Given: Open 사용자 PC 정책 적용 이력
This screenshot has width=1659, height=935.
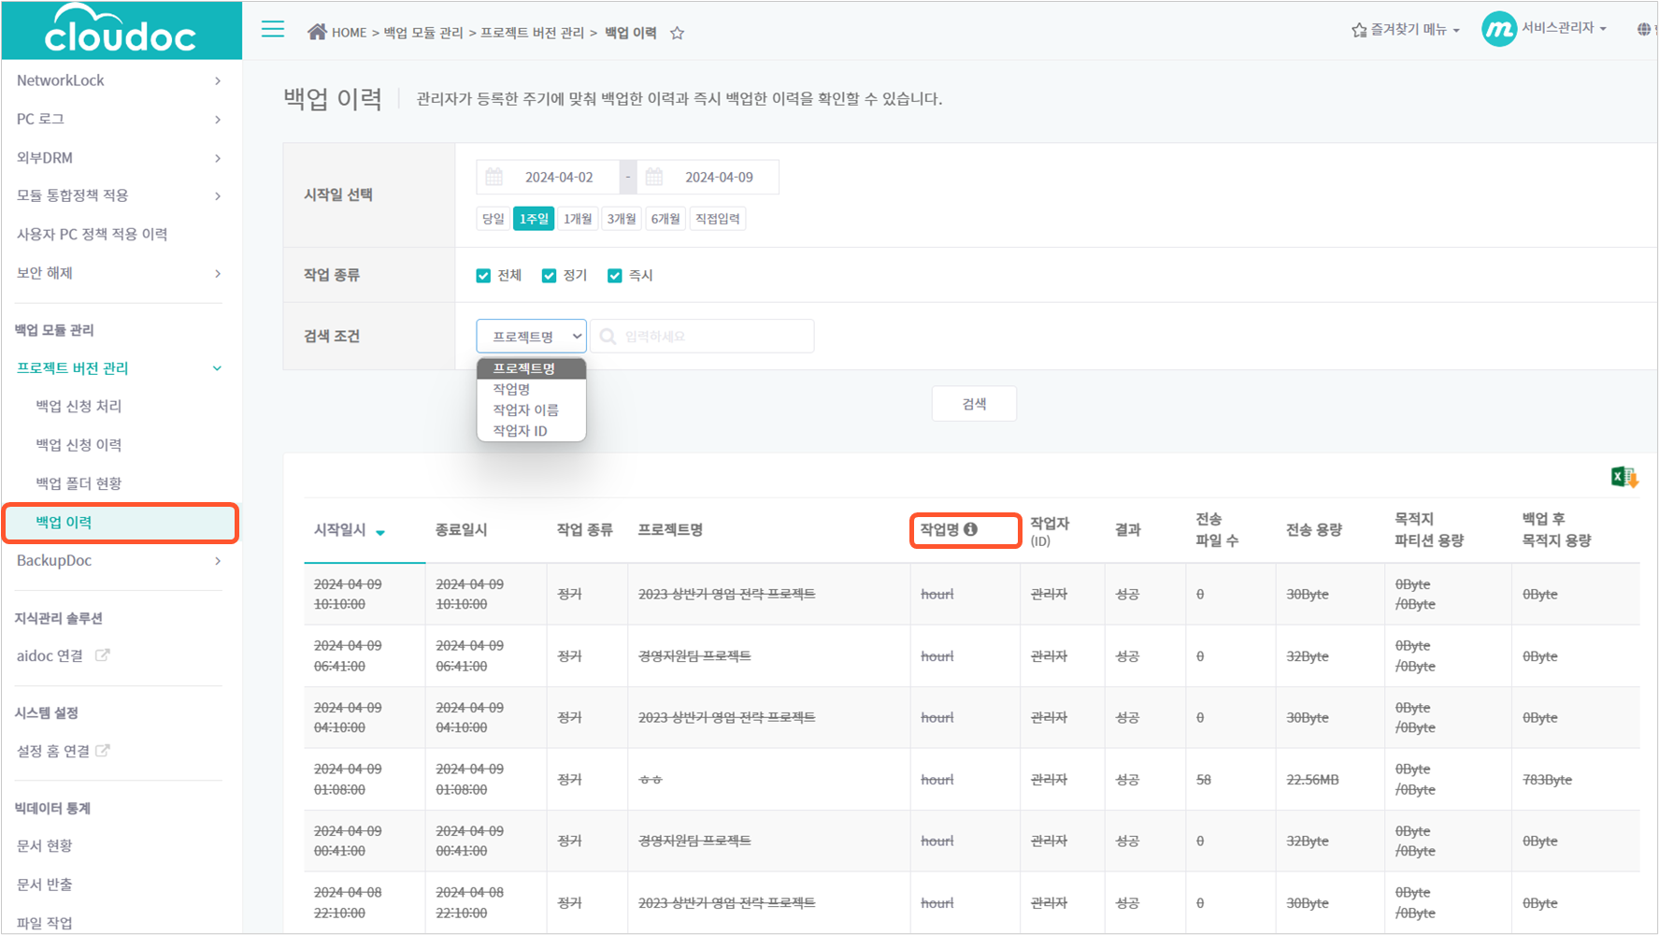Looking at the screenshot, I should (x=92, y=235).
